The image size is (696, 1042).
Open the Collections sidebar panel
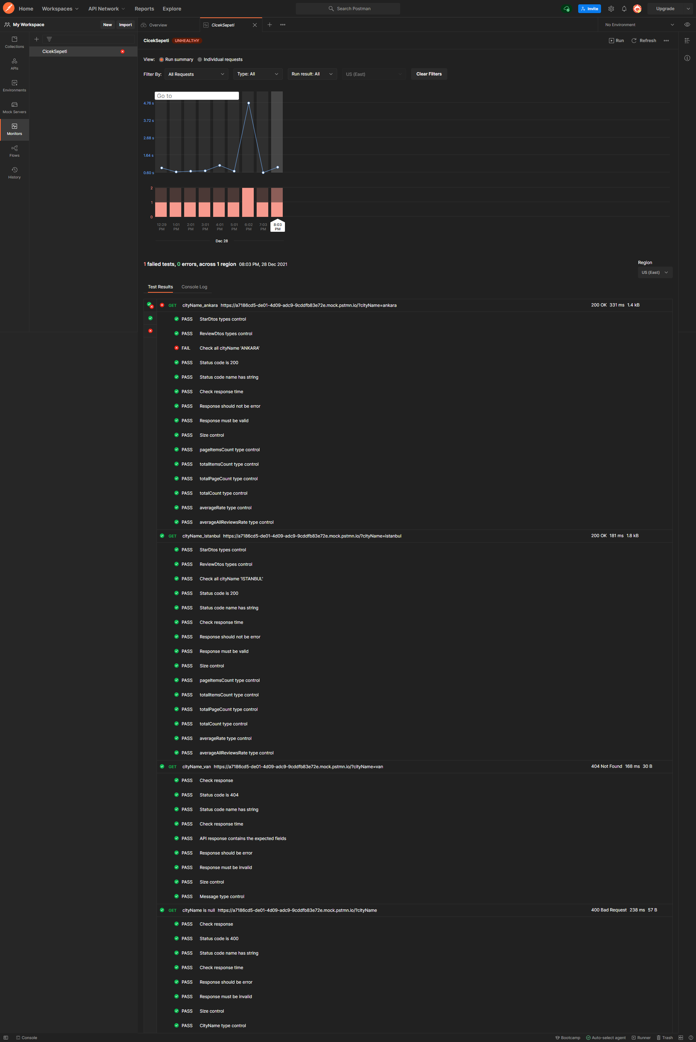(x=14, y=42)
